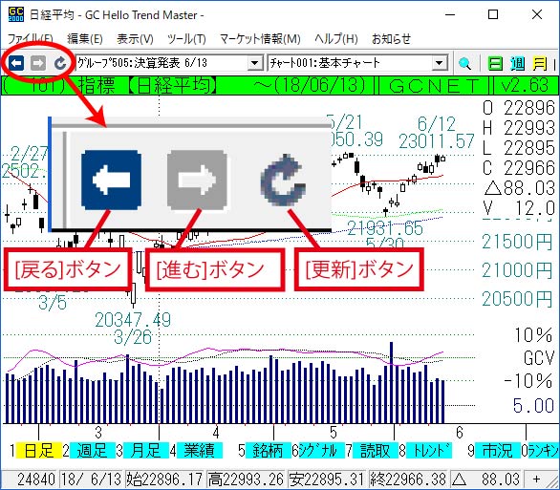Click the GC2000 app icon in title bar
The image size is (560, 490).
15,15
